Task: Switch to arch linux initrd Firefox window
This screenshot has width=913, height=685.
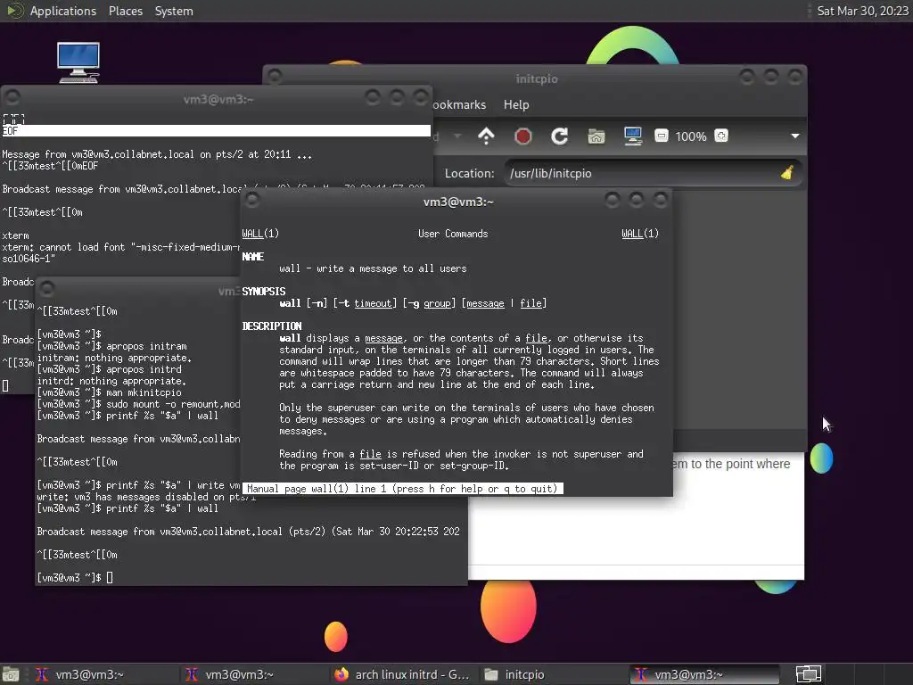Action: (402, 674)
